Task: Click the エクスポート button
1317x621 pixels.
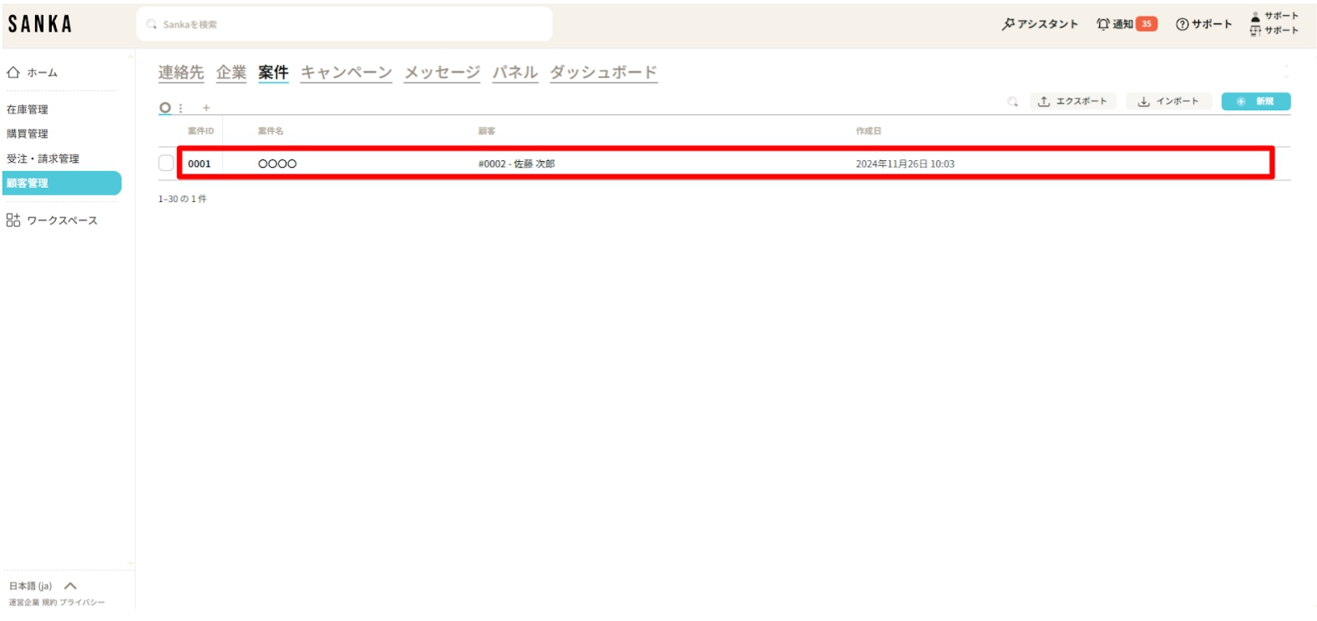Action: point(1073,102)
